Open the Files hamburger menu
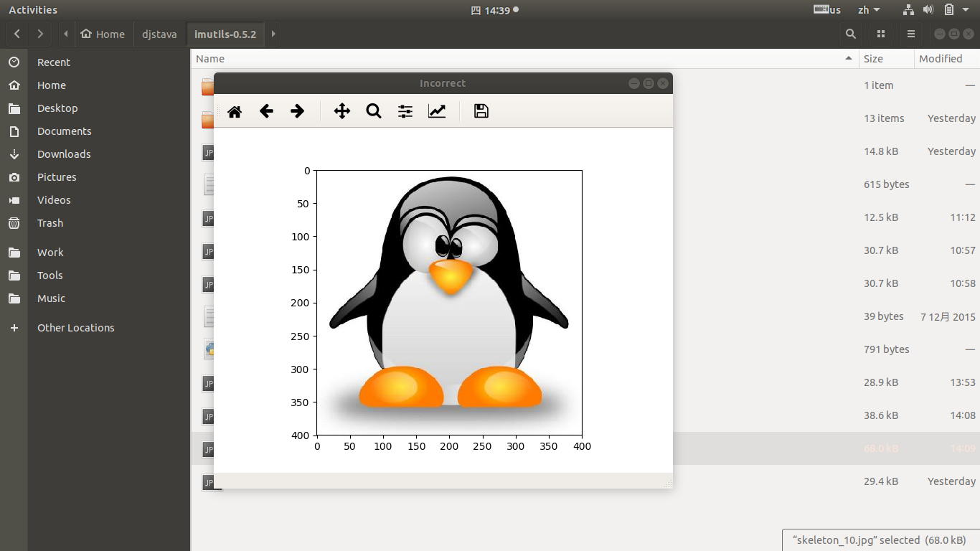Viewport: 980px width, 551px height. pyautogui.click(x=911, y=34)
